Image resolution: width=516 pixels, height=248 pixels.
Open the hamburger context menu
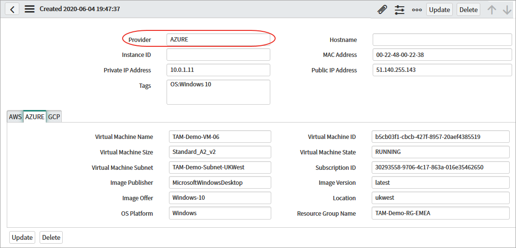coord(29,9)
